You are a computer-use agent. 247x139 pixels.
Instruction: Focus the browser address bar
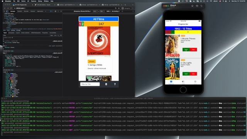click(x=63, y=8)
